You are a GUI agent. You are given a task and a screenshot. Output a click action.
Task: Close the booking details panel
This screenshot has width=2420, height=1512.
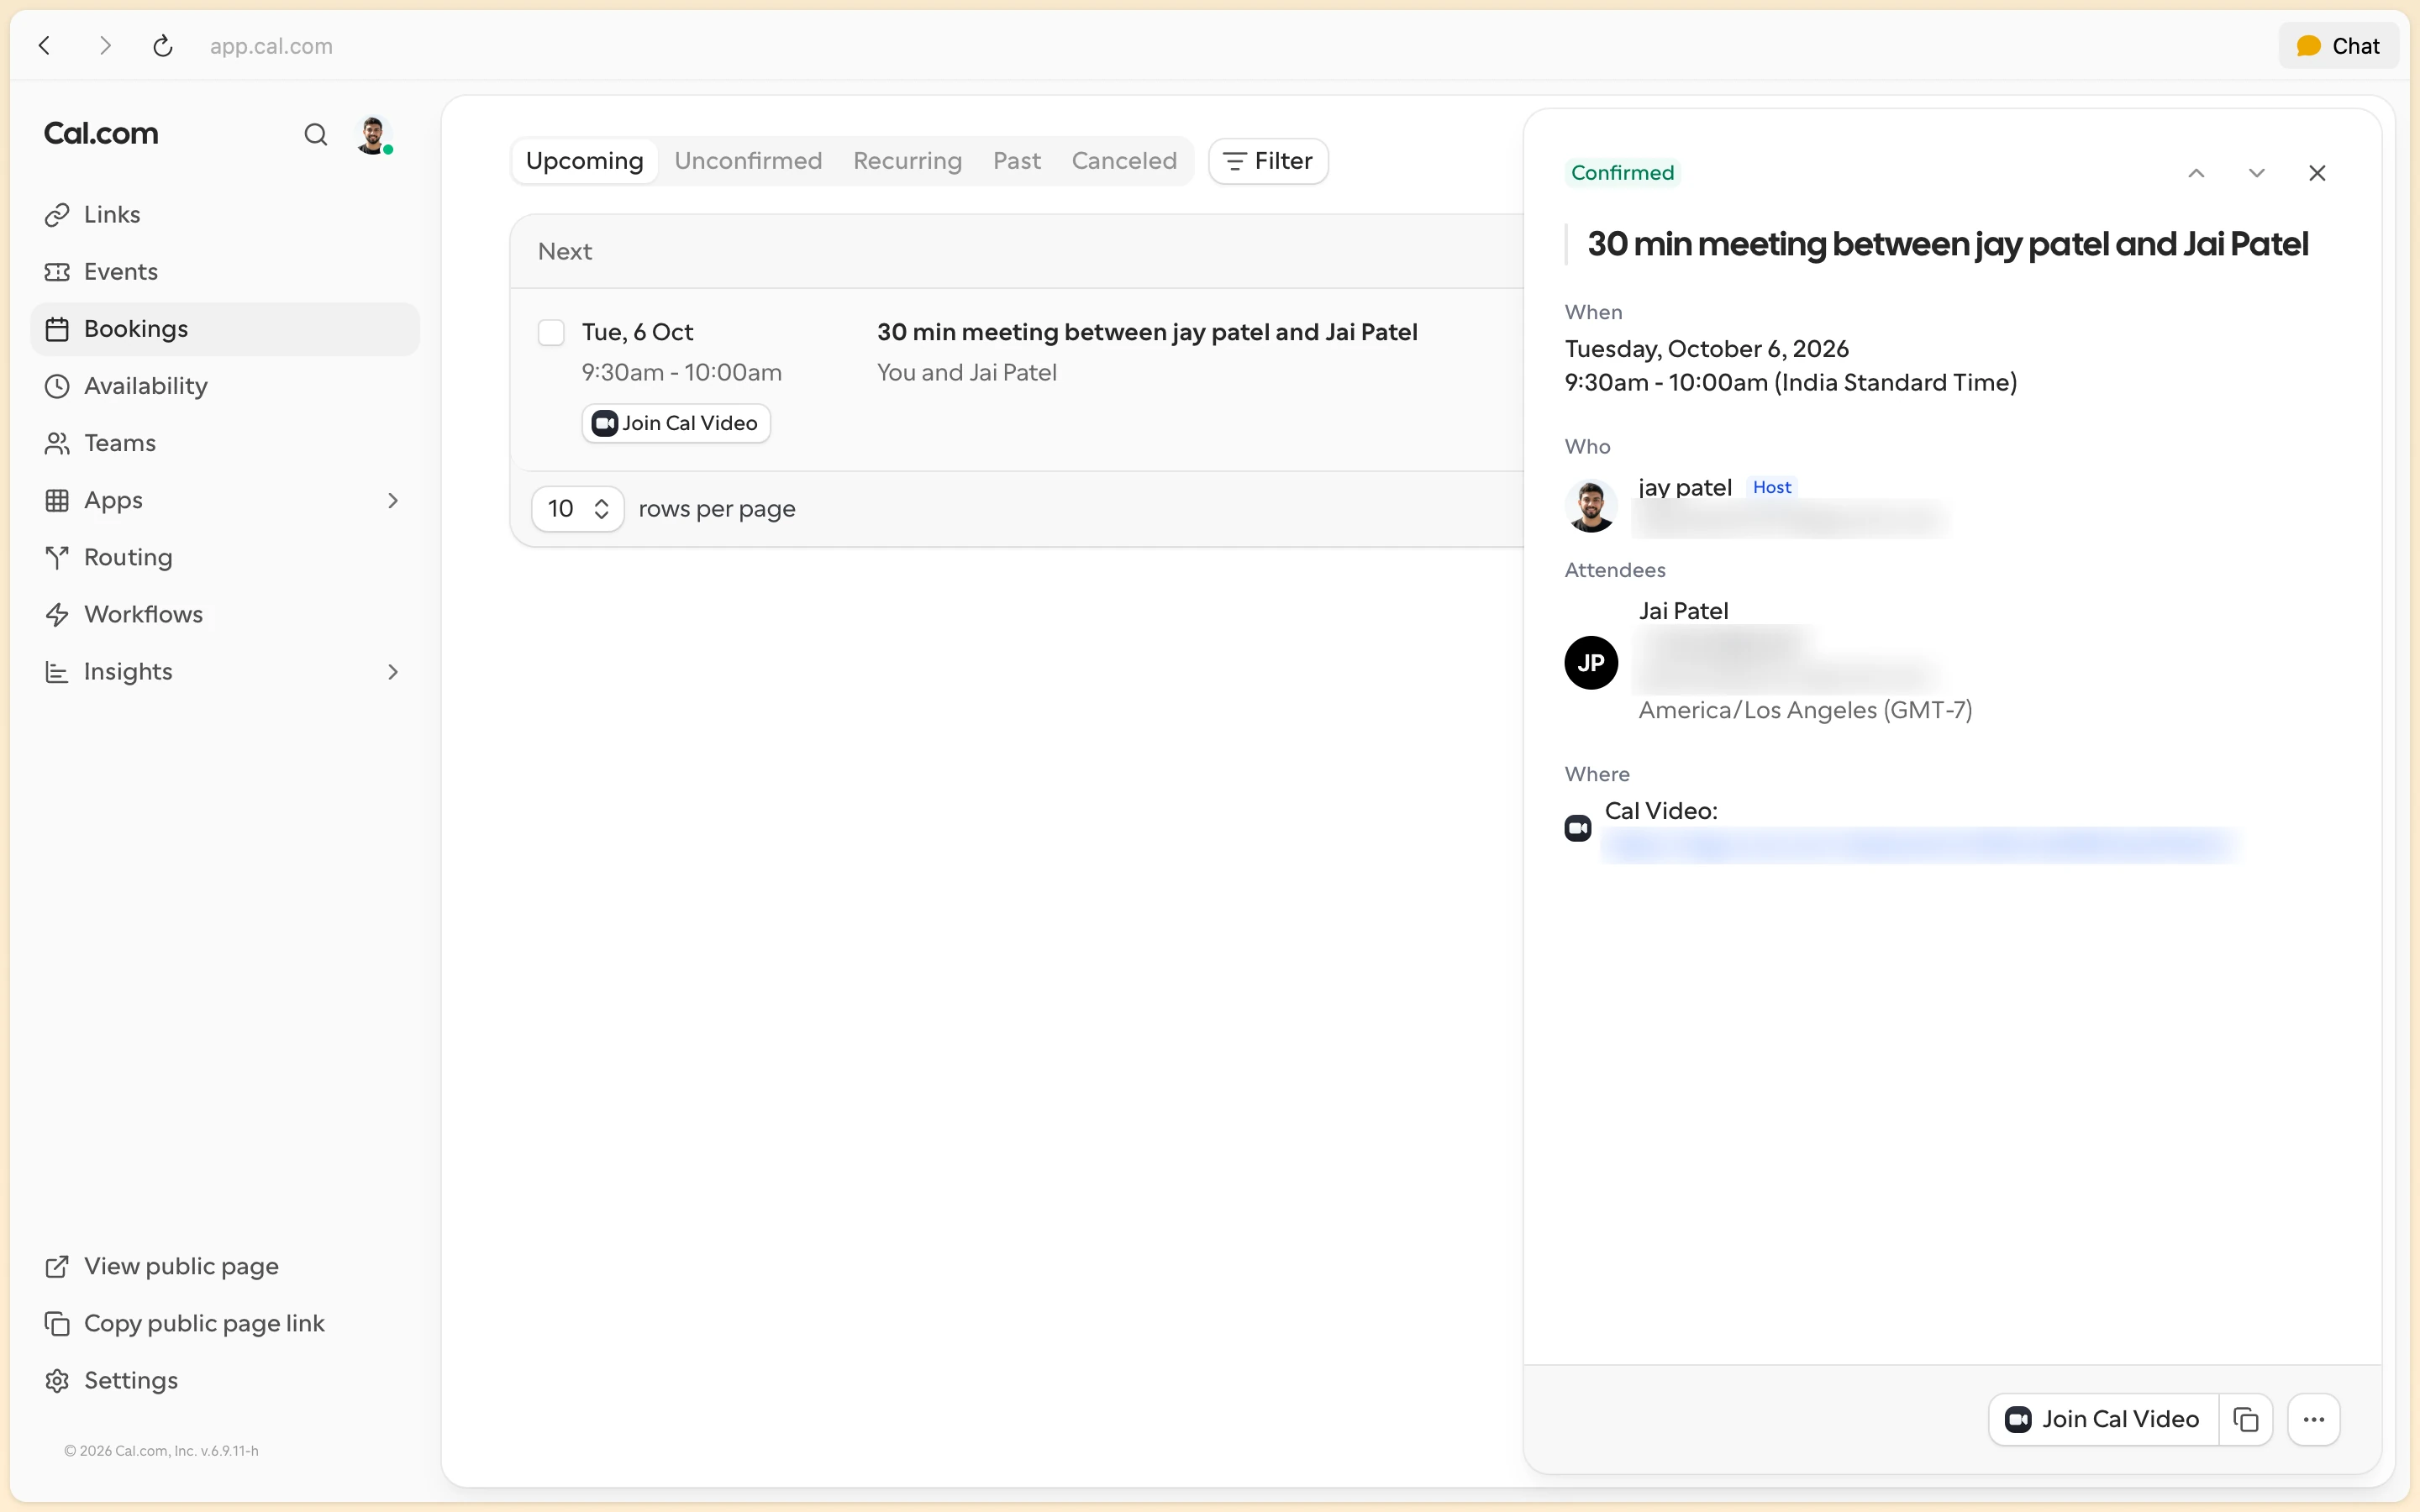click(2317, 173)
